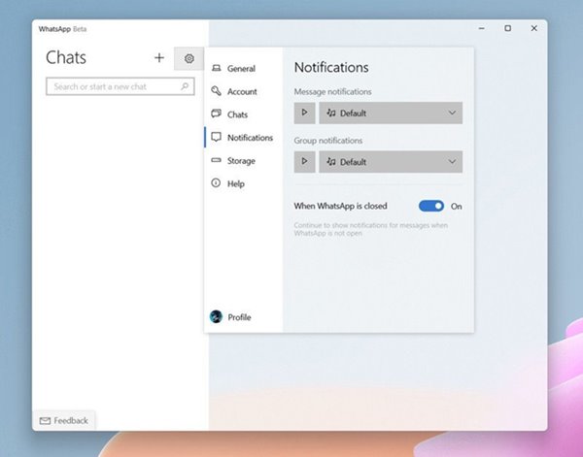Image resolution: width=583 pixels, height=457 pixels.
Task: Open the Profile settings page
Action: point(239,317)
